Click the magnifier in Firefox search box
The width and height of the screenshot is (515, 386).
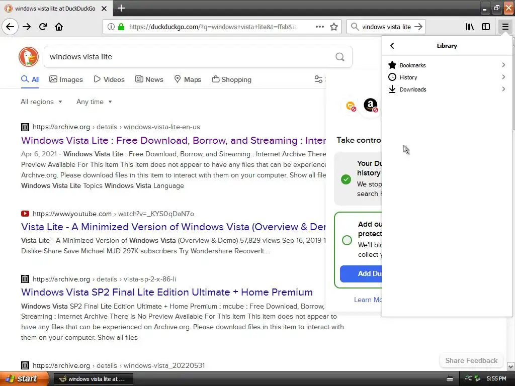click(x=355, y=27)
